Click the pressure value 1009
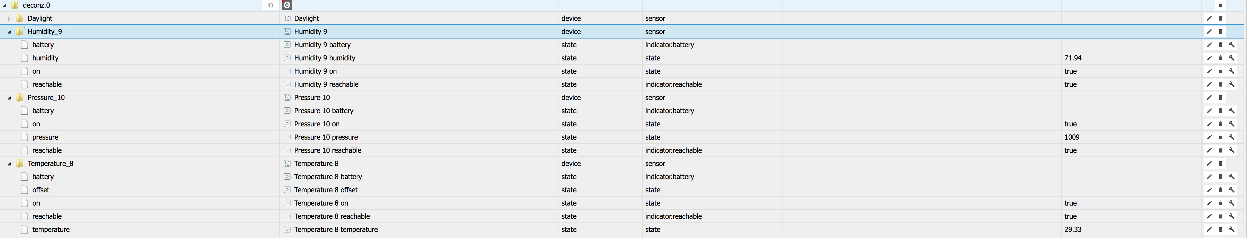 pos(1072,137)
